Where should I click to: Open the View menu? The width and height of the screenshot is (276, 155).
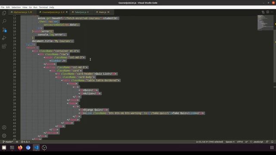click(25, 7)
